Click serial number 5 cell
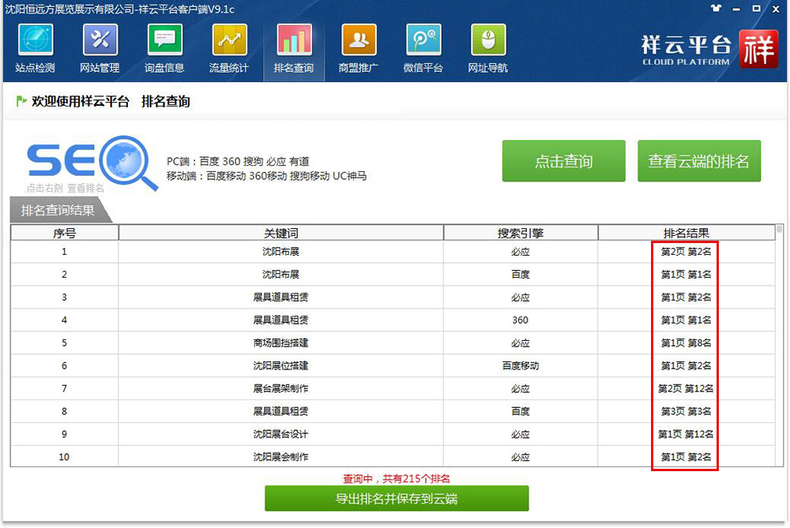This screenshot has height=528, width=790. 65,343
